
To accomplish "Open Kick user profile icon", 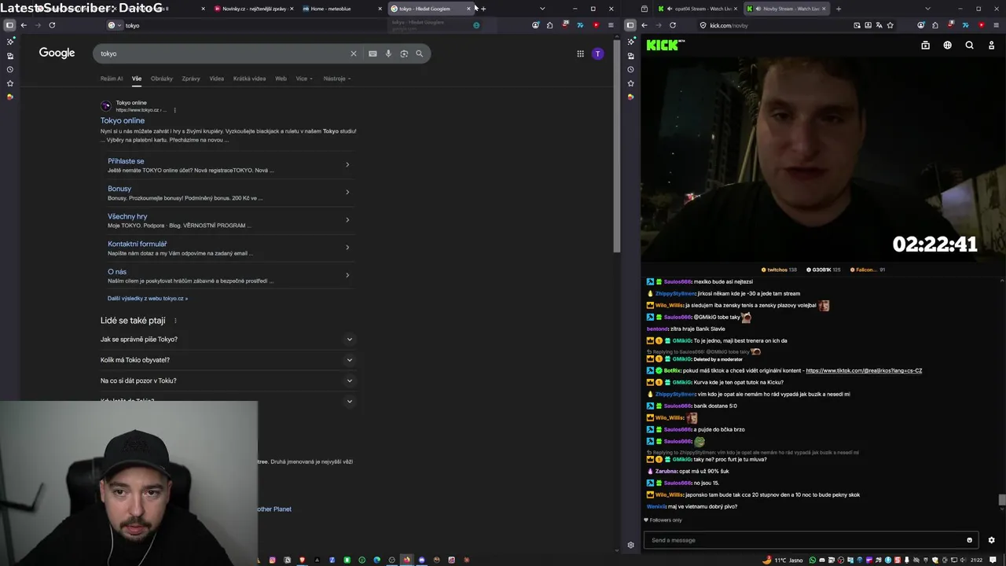I will [x=991, y=46].
